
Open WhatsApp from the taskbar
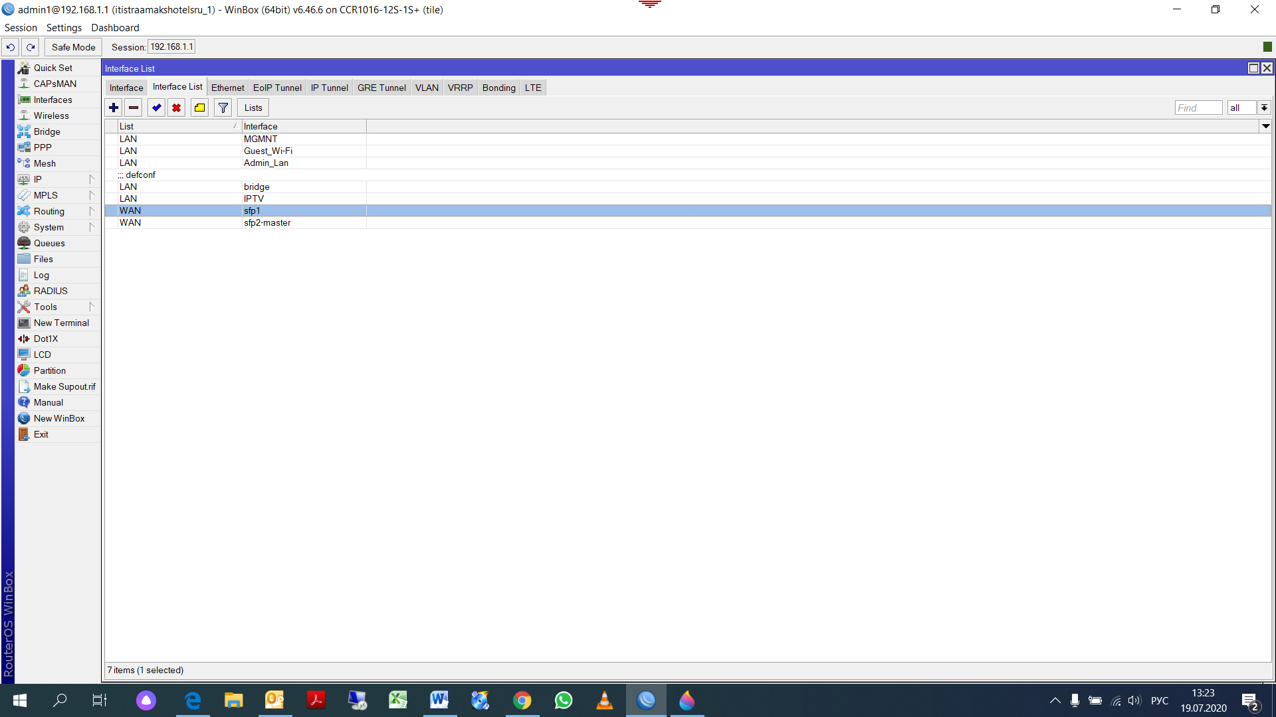tap(563, 700)
